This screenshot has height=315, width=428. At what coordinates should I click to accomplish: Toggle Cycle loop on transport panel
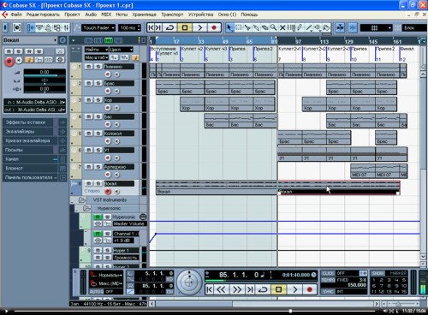pyautogui.click(x=263, y=289)
